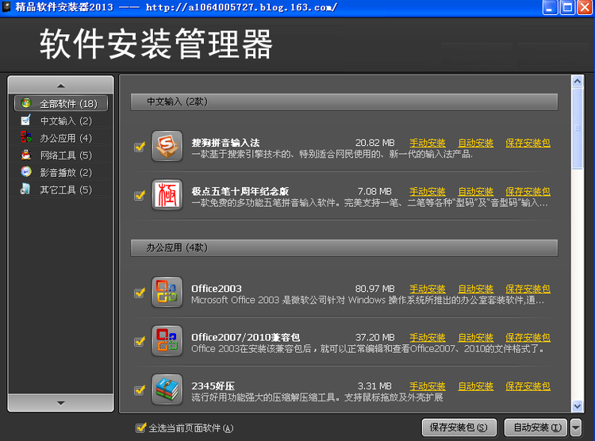Click 手动安装 link for Office2007/2010兼容包
The image size is (595, 441).
click(x=428, y=337)
